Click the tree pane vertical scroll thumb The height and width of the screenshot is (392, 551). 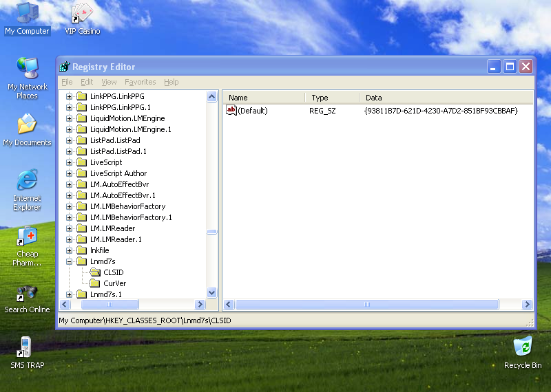point(212,232)
